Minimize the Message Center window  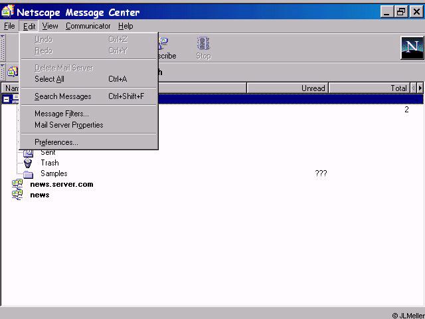[x=387, y=12]
